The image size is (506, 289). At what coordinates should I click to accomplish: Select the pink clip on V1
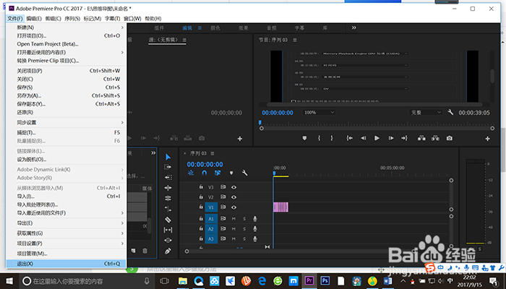pos(280,207)
